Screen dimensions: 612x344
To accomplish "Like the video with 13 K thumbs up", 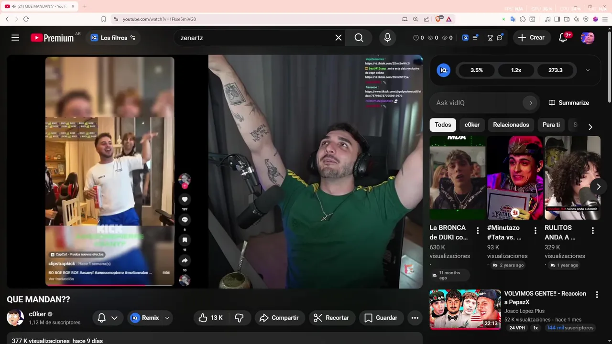I will coord(211,318).
